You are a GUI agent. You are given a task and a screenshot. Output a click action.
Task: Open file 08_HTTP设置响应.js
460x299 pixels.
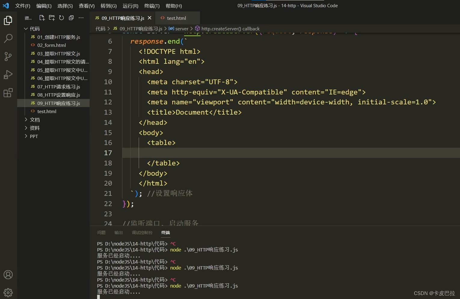53,95
